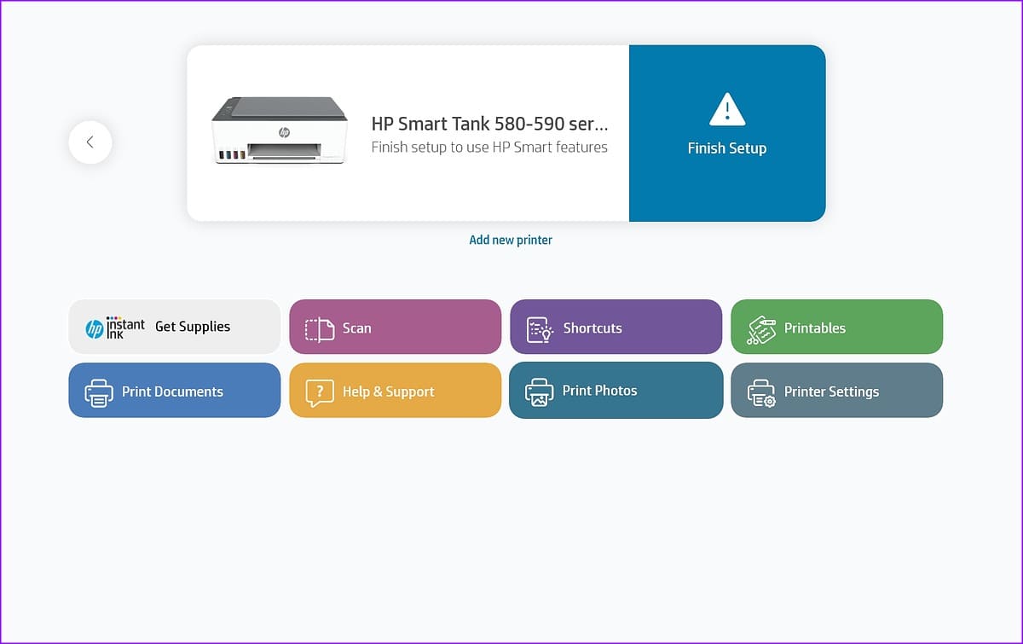1023x644 pixels.
Task: Select the Print Documents tile
Action: [x=175, y=391]
